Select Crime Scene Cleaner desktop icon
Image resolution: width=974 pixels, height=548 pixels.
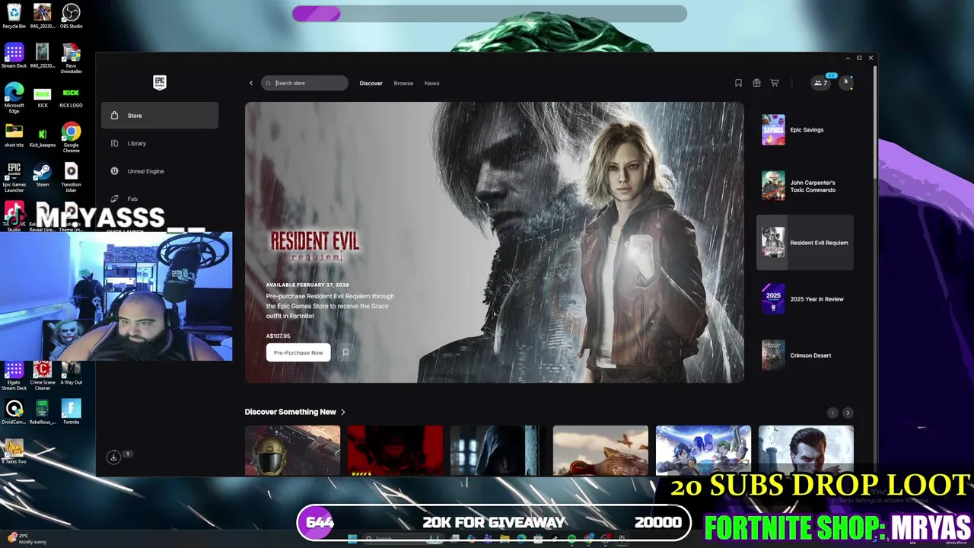[43, 376]
